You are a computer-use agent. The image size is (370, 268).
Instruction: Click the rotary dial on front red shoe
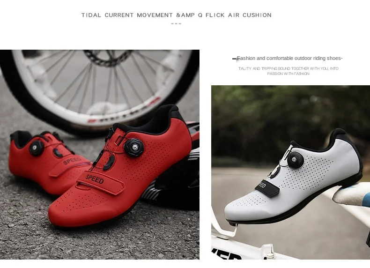(134, 148)
